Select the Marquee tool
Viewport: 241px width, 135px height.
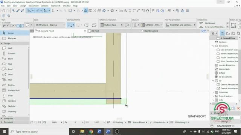[x=15, y=38]
